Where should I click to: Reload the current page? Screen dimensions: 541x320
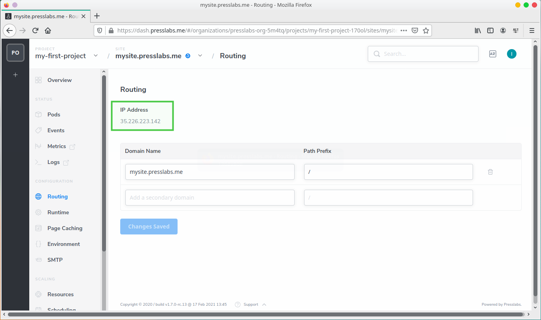click(x=35, y=30)
